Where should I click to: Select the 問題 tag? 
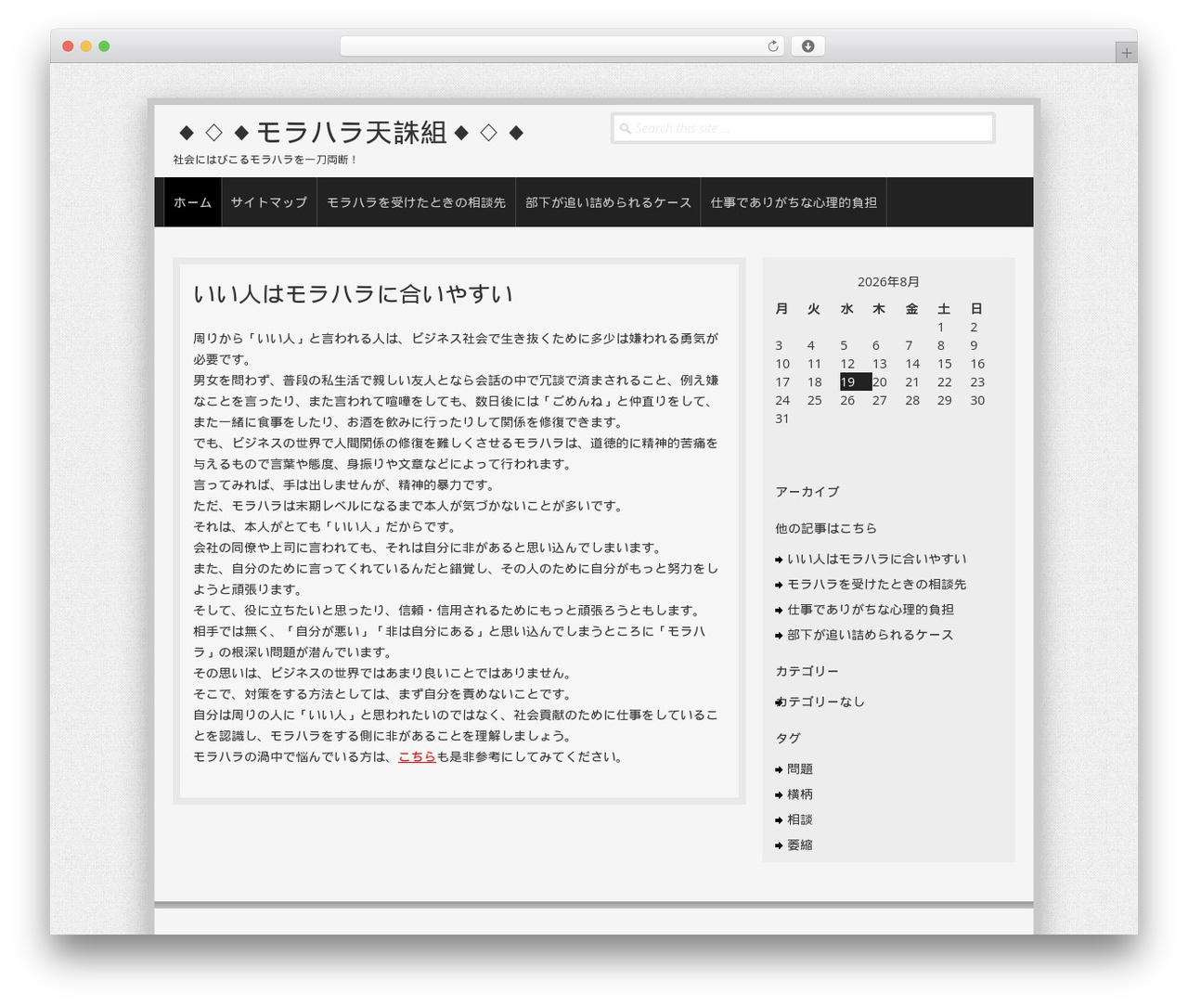(x=800, y=768)
